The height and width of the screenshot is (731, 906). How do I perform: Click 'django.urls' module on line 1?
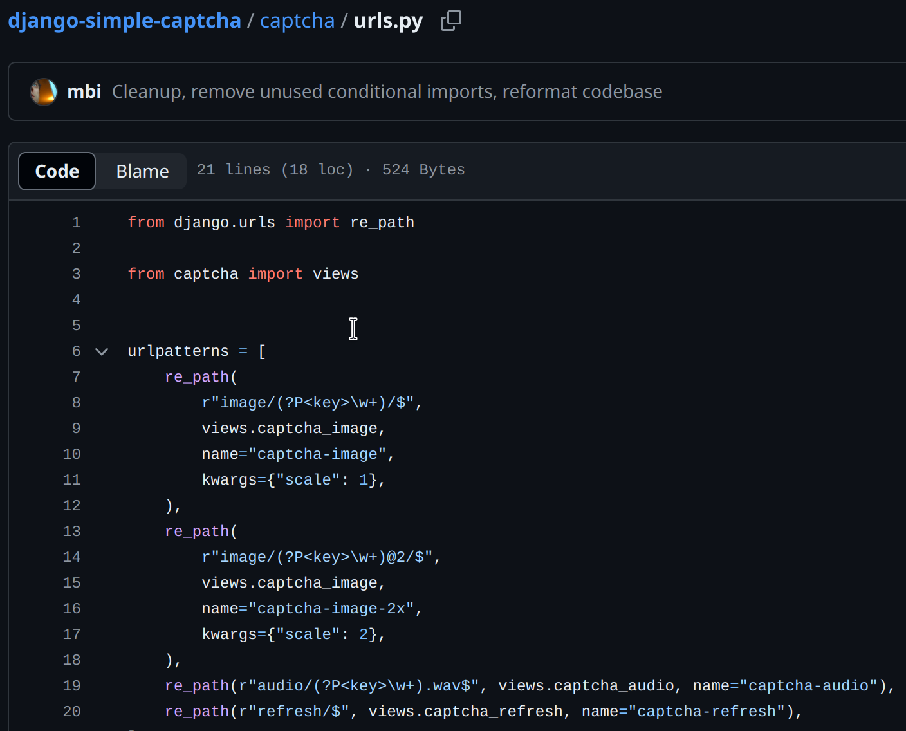tap(225, 223)
